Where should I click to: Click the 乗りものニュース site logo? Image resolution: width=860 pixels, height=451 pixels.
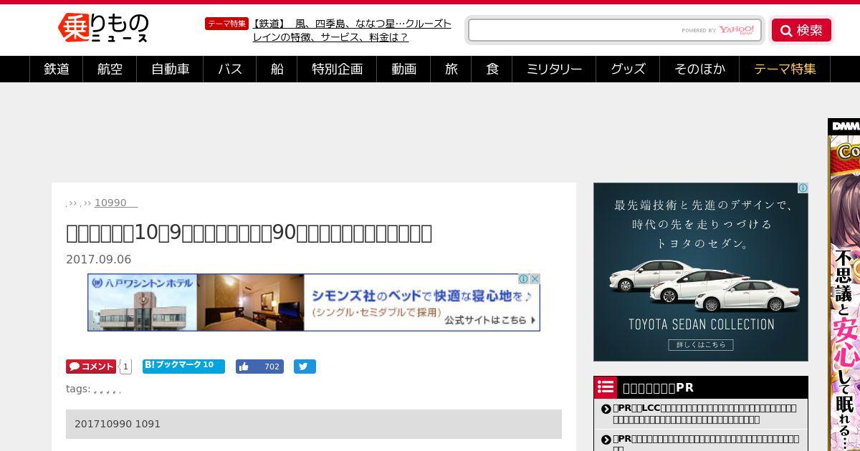[103, 29]
